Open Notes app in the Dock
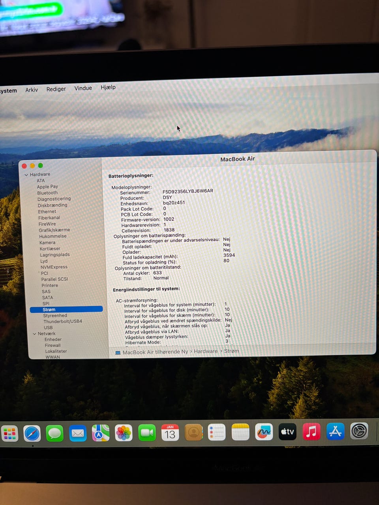Viewport: 379px width, 505px height. (240, 432)
